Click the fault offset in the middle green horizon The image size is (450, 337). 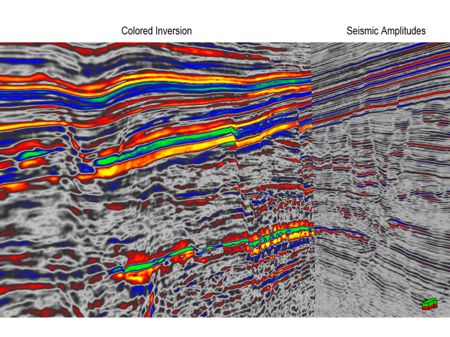tap(234, 136)
